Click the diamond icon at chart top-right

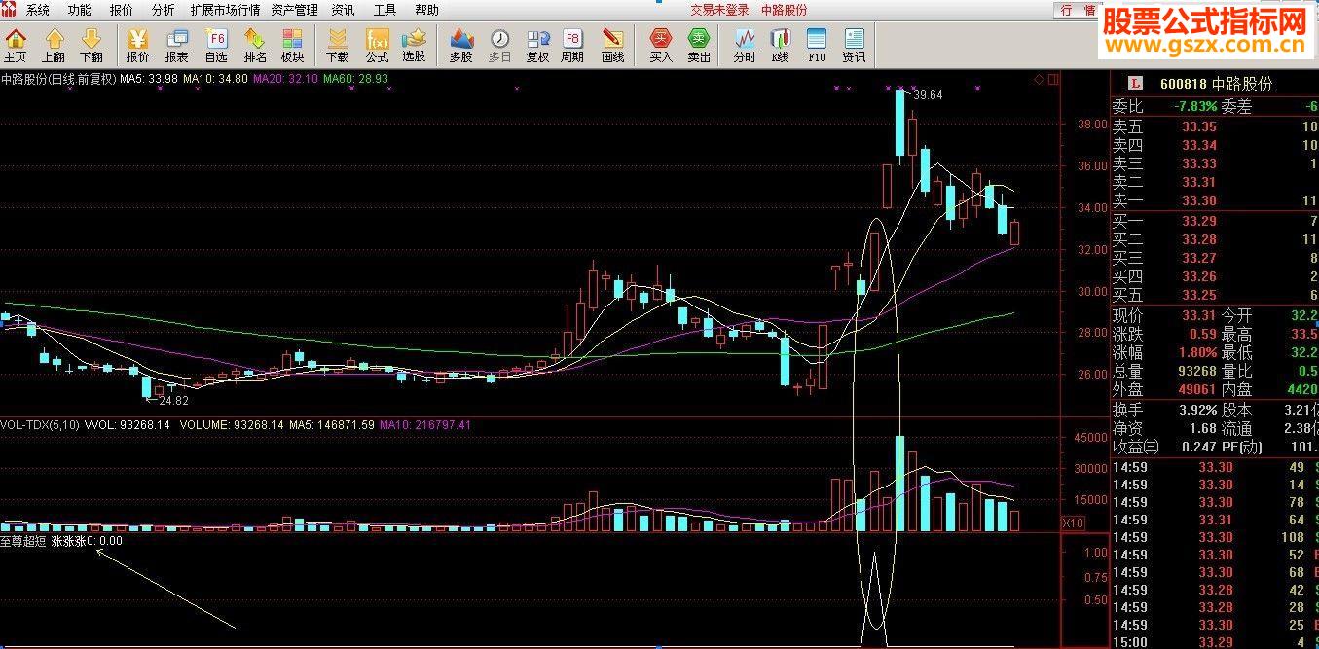point(1039,79)
